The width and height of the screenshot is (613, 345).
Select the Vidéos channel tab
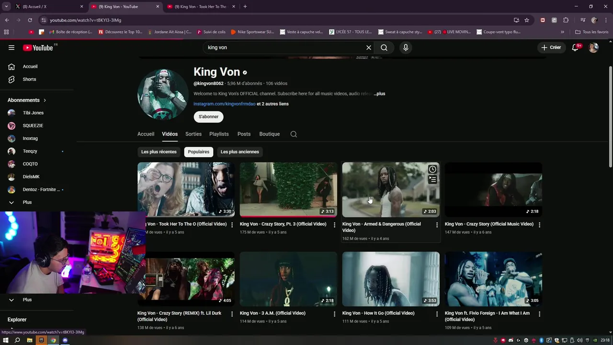[x=170, y=134]
